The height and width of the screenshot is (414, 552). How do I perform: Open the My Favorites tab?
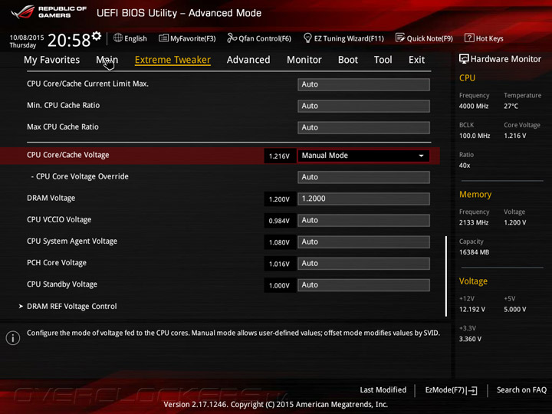coord(52,60)
